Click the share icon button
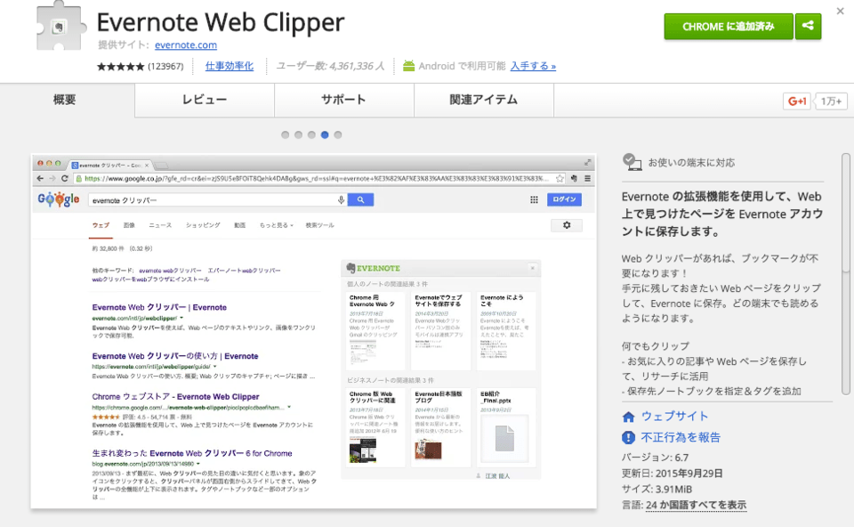The width and height of the screenshot is (854, 527). coord(808,26)
